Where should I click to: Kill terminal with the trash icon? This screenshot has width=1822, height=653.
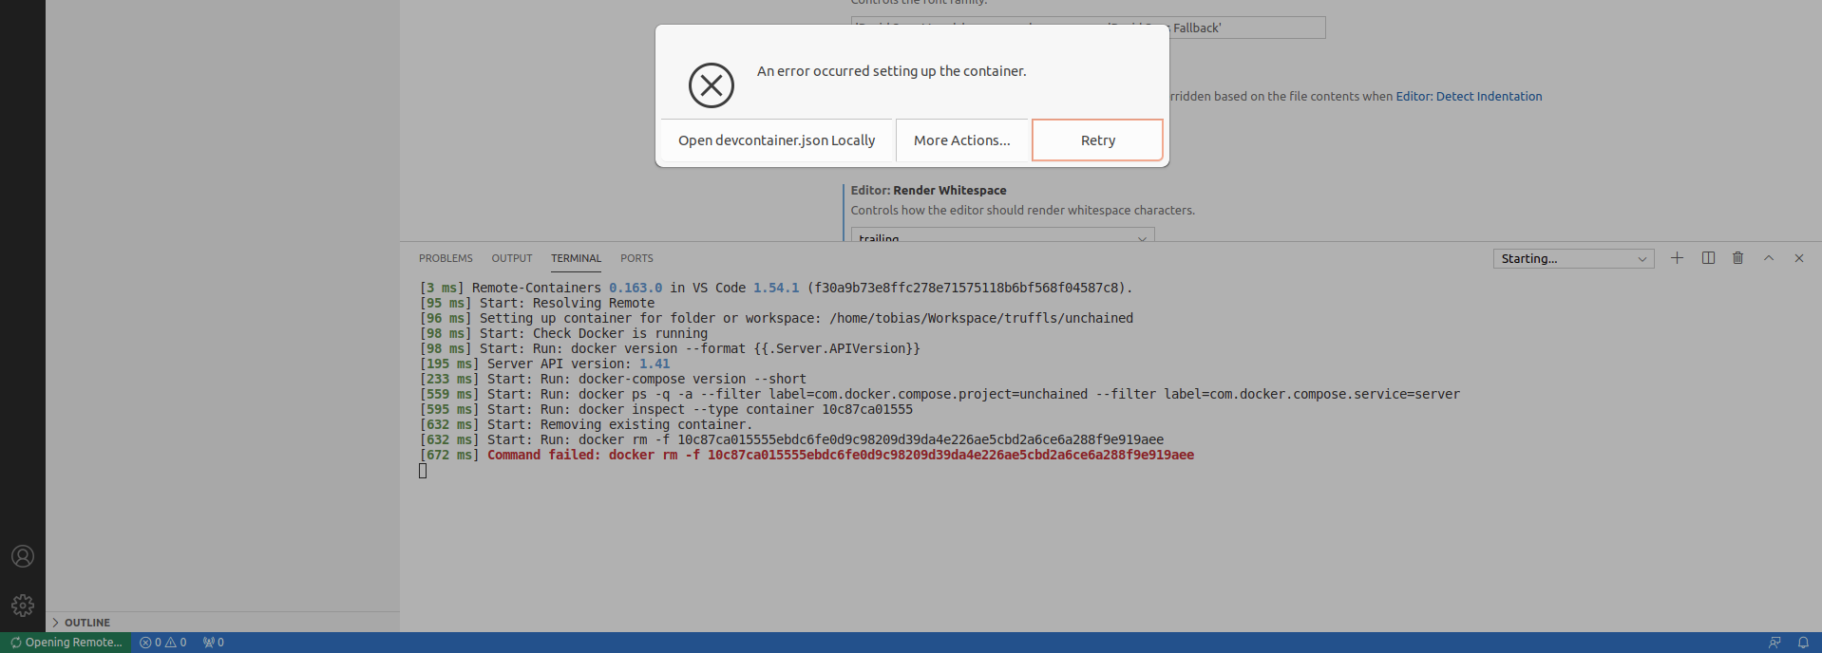coord(1737,258)
